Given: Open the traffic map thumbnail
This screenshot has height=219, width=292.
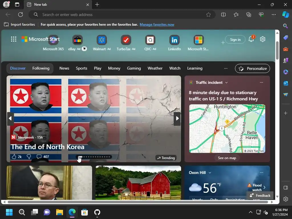Looking at the screenshot, I should [x=227, y=129].
